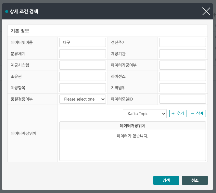The image size is (216, 193).
Task: Select the 제공기관 input field
Action: (x=183, y=54)
